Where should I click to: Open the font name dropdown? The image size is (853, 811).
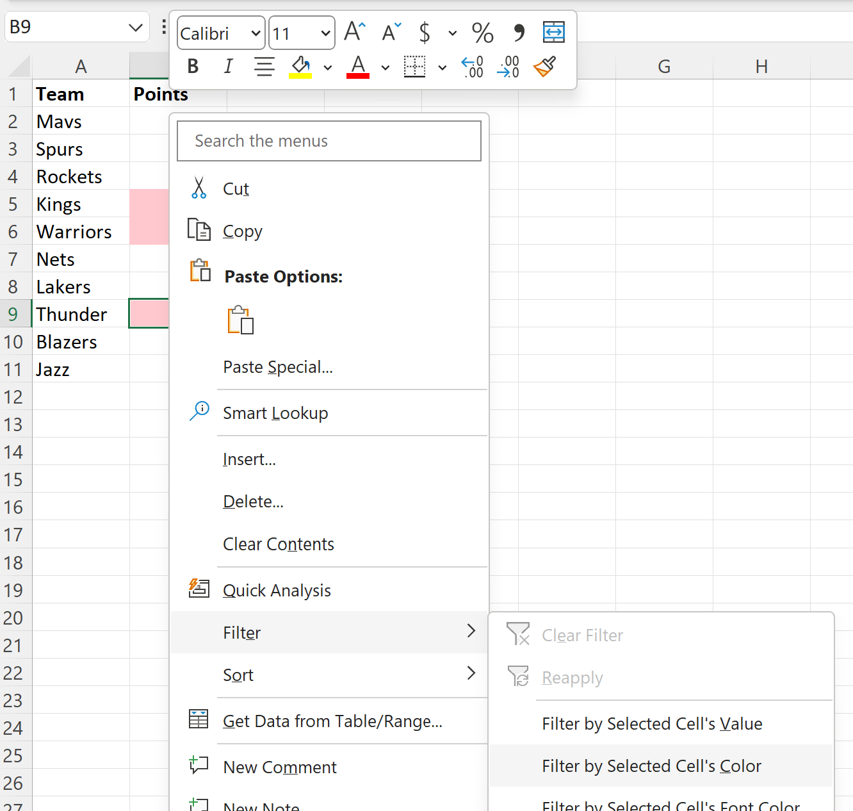[x=220, y=33]
